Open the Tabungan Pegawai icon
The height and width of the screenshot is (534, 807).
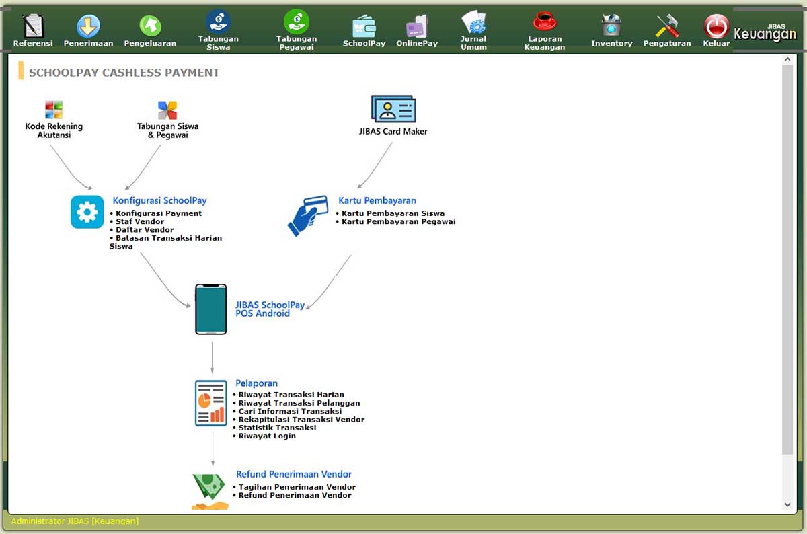(296, 22)
